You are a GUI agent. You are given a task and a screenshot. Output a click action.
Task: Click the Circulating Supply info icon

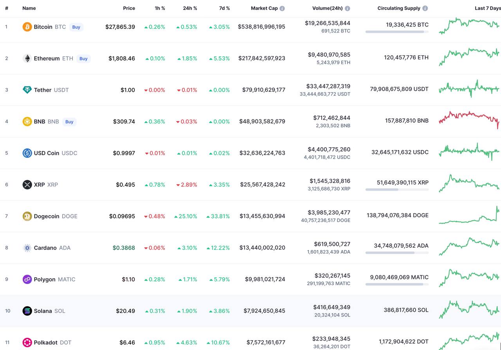point(425,8)
